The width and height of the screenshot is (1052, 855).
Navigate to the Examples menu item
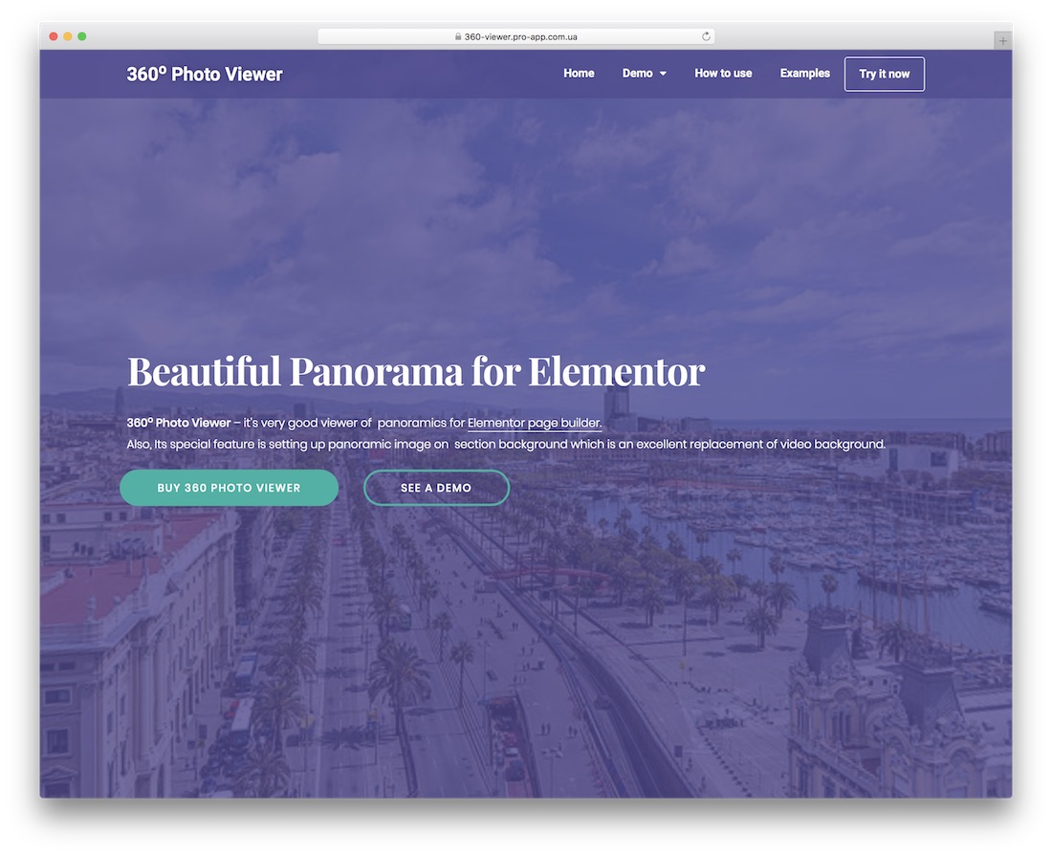point(804,73)
